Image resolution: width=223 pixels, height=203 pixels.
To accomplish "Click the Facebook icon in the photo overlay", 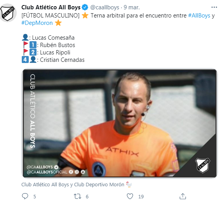I will (x=71, y=172).
